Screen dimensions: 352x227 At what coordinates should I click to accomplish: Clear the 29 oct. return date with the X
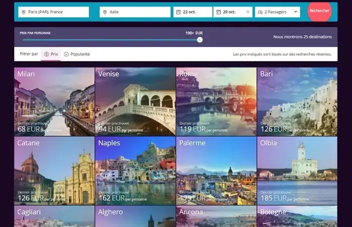click(248, 12)
